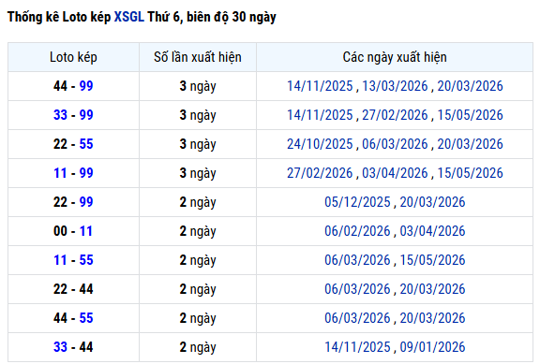Image resolution: width=540 pixels, height=364 pixels.
Task: Open date 13/03/2026 in the 44 - 99 row
Action: [x=395, y=86]
